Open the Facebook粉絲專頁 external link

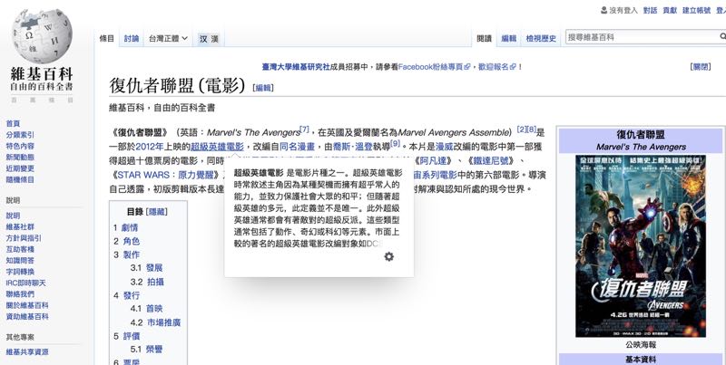coord(434,67)
